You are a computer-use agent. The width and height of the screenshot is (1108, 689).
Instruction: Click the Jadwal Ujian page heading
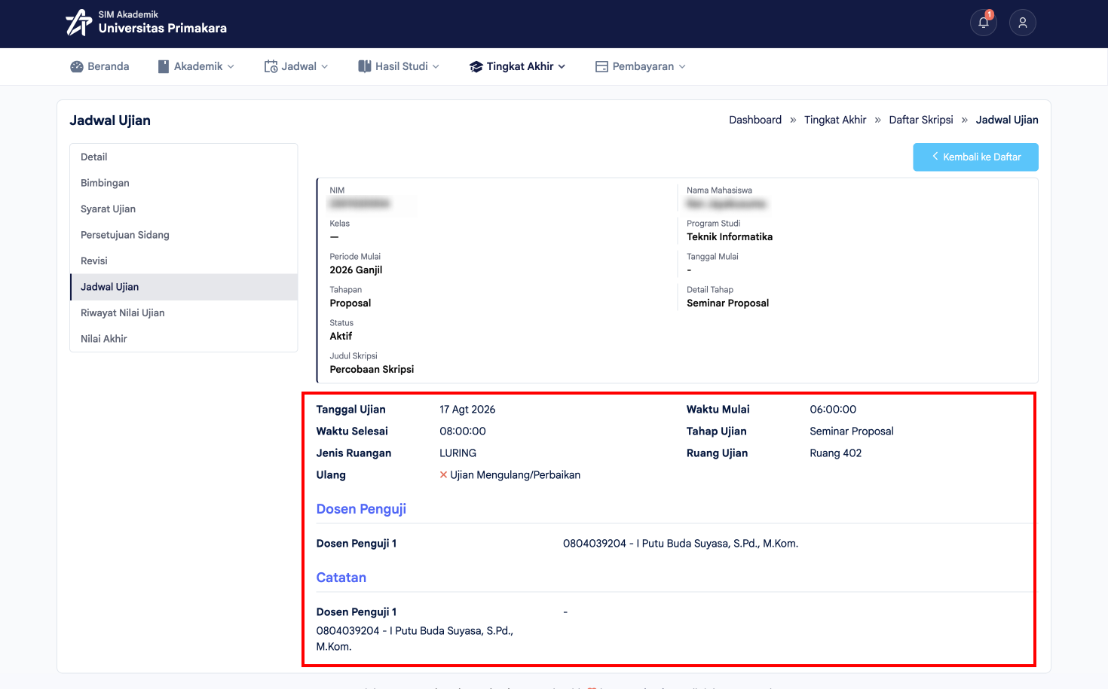110,120
